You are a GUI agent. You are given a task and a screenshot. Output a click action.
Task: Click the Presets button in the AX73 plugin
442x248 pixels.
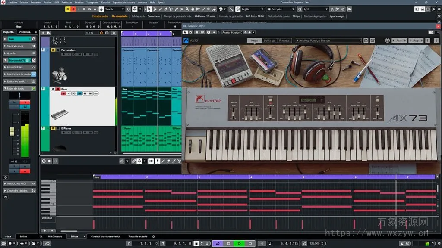285,40
